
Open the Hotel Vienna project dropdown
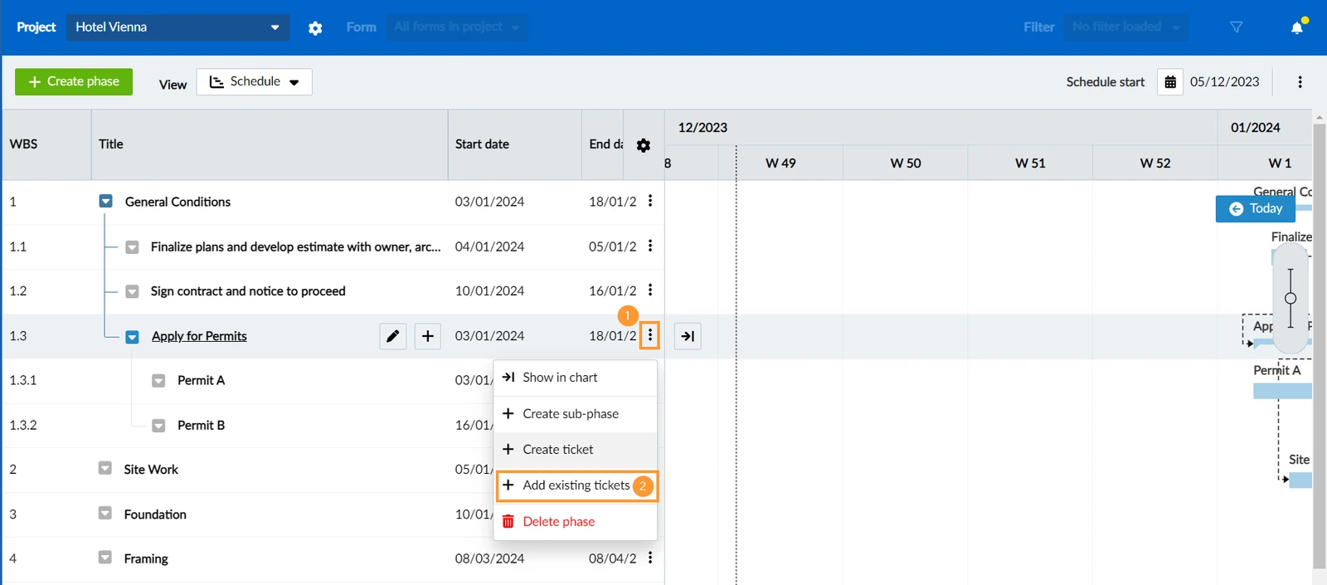pos(177,27)
